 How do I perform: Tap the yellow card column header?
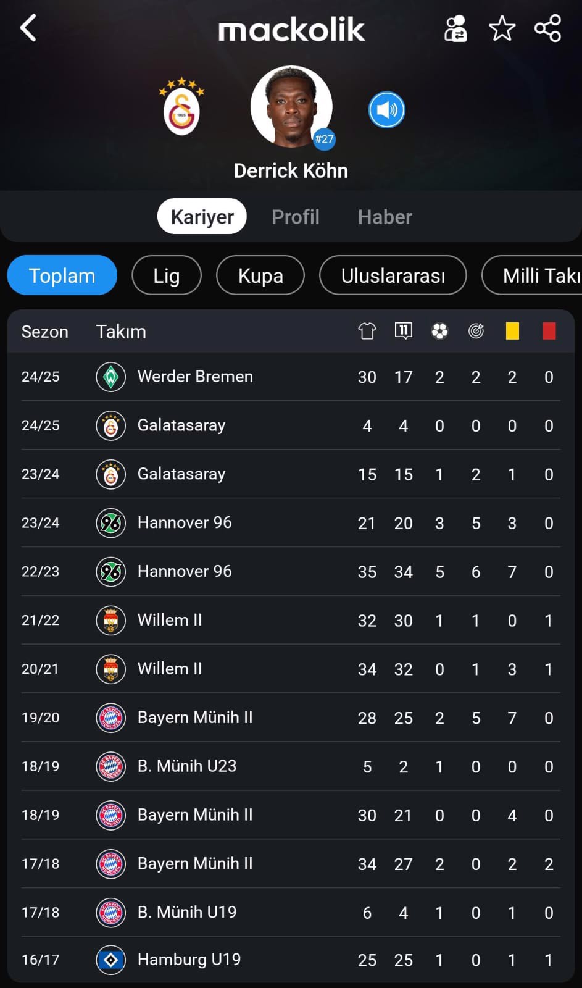coord(512,331)
